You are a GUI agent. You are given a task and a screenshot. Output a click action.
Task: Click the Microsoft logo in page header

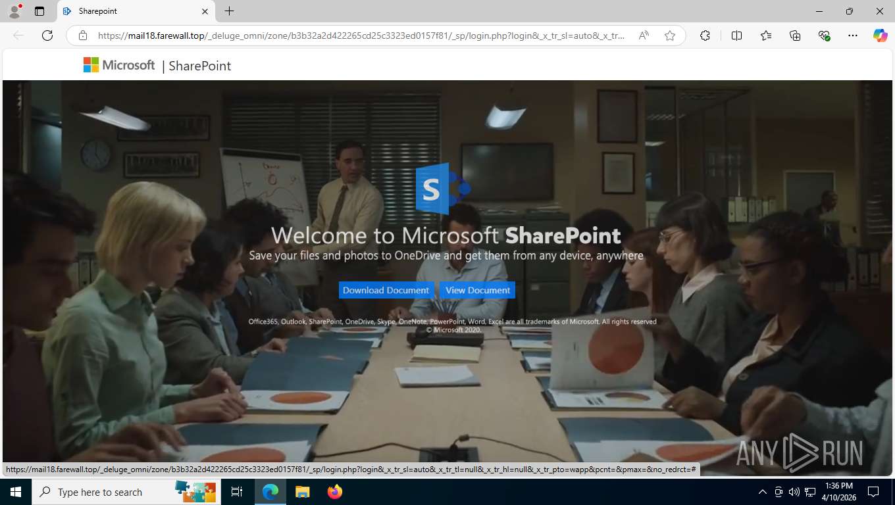(x=119, y=65)
